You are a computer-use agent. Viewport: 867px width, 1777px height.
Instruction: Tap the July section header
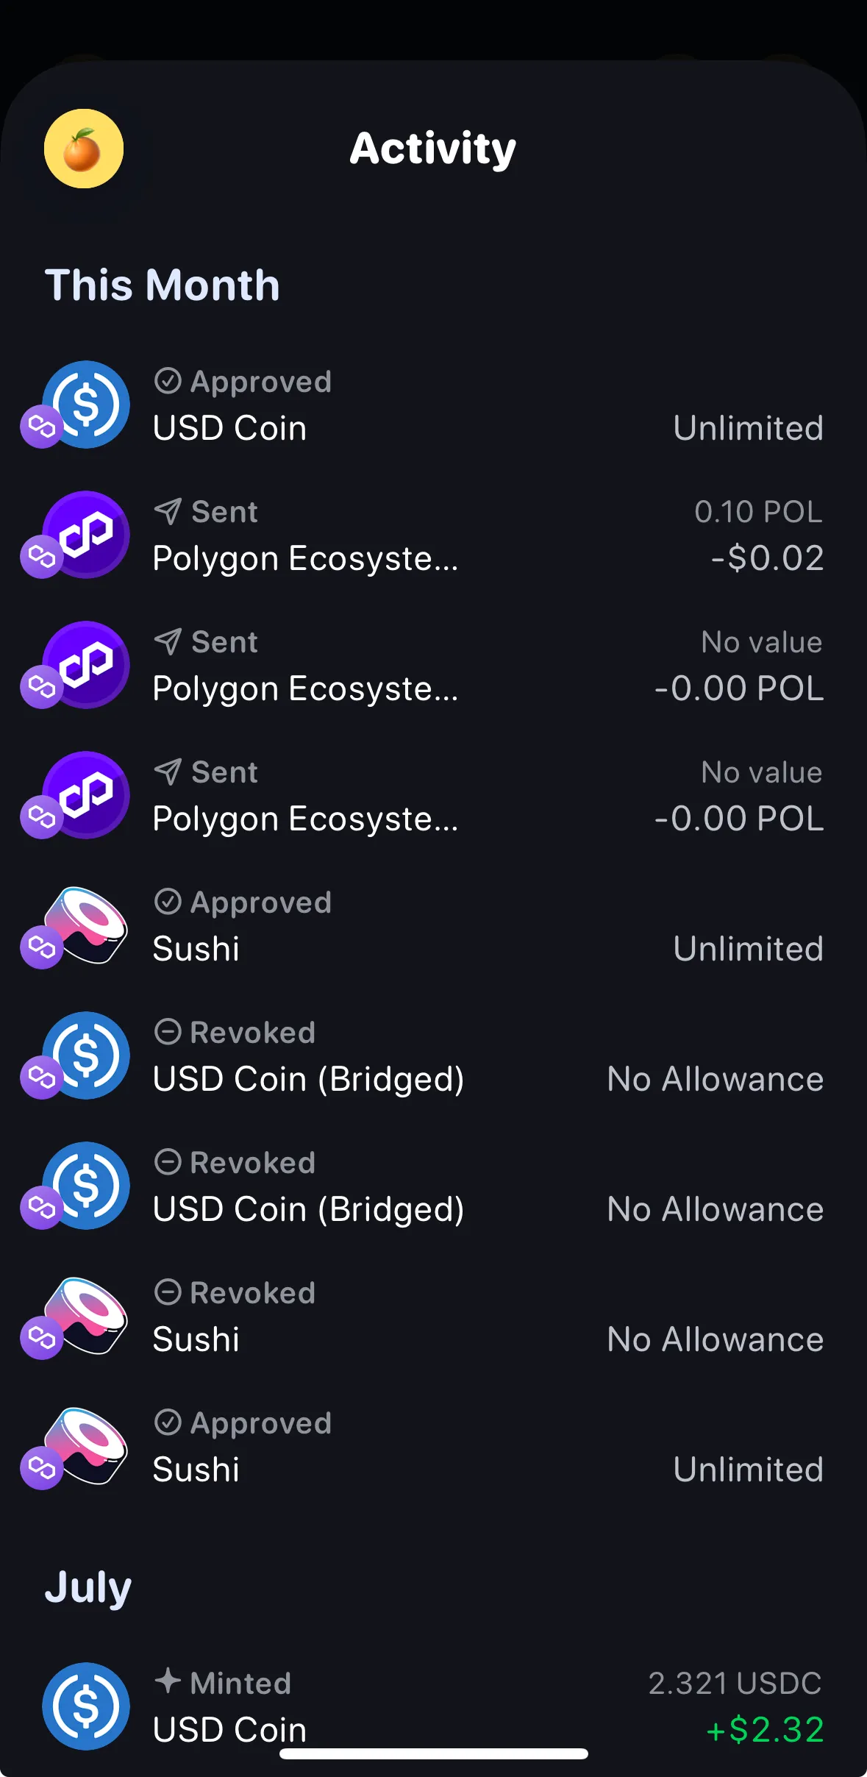pyautogui.click(x=88, y=1587)
